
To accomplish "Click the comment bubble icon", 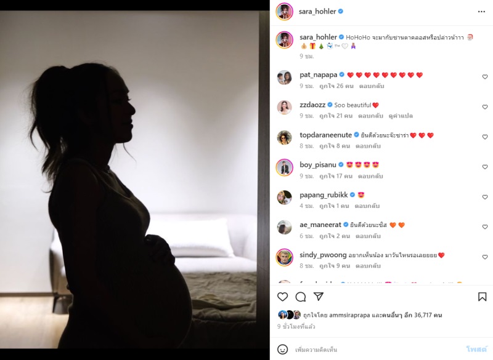I will coord(301,297).
